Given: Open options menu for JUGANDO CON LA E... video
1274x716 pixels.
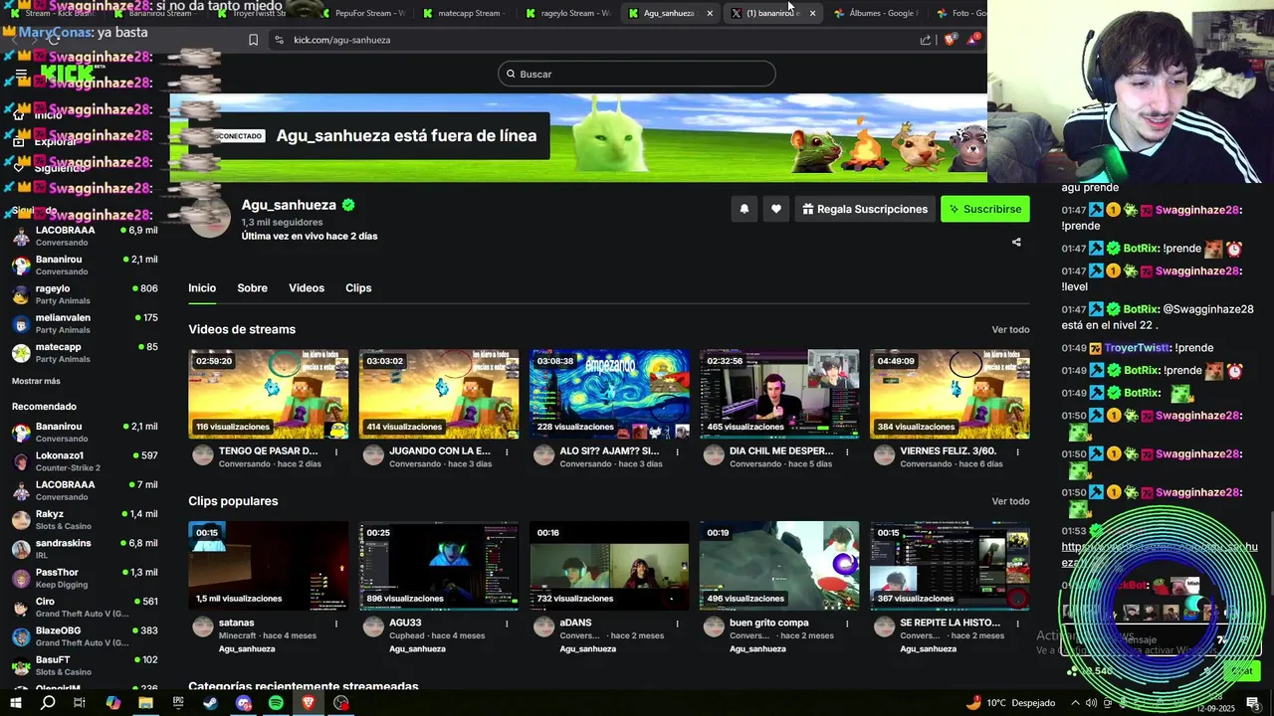Looking at the screenshot, I should click(507, 451).
